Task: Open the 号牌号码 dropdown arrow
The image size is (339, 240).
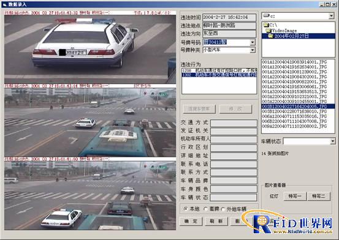Action: point(253,42)
